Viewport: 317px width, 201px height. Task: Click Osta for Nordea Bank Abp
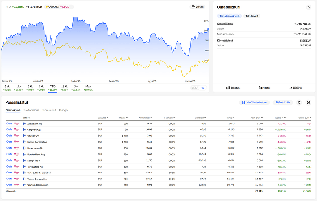(9, 154)
